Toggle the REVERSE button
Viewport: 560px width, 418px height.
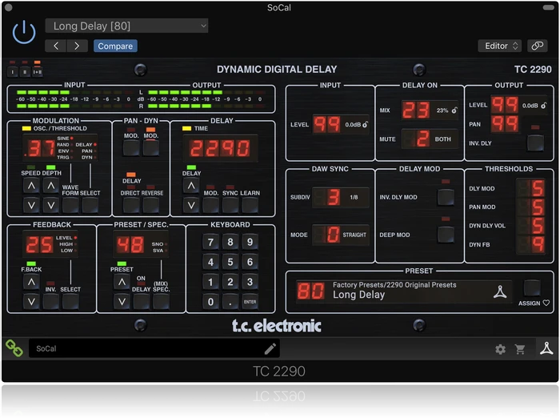coord(151,205)
